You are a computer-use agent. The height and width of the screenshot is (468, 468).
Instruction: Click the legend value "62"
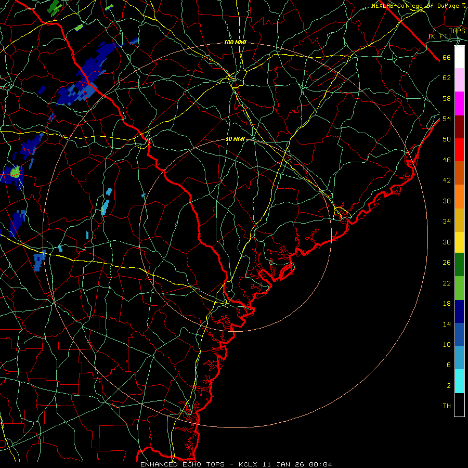coord(447,77)
